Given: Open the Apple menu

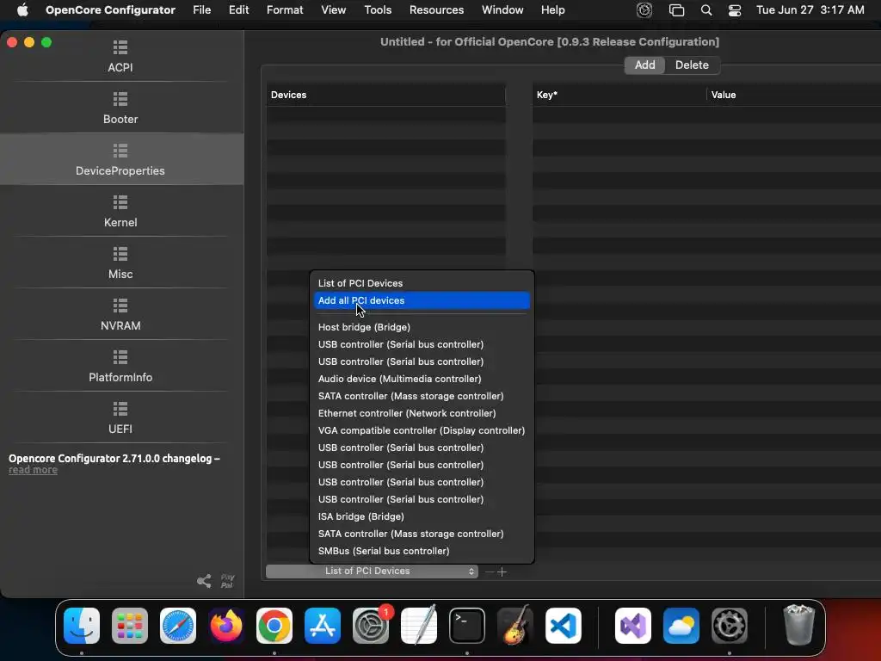Looking at the screenshot, I should 22,10.
